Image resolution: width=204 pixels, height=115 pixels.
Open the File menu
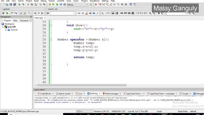[x=3, y=1]
